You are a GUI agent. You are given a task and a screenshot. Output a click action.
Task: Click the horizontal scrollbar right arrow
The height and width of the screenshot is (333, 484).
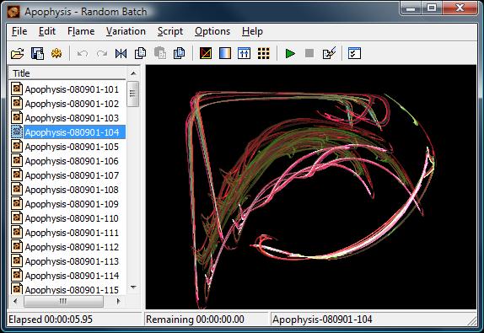point(118,301)
